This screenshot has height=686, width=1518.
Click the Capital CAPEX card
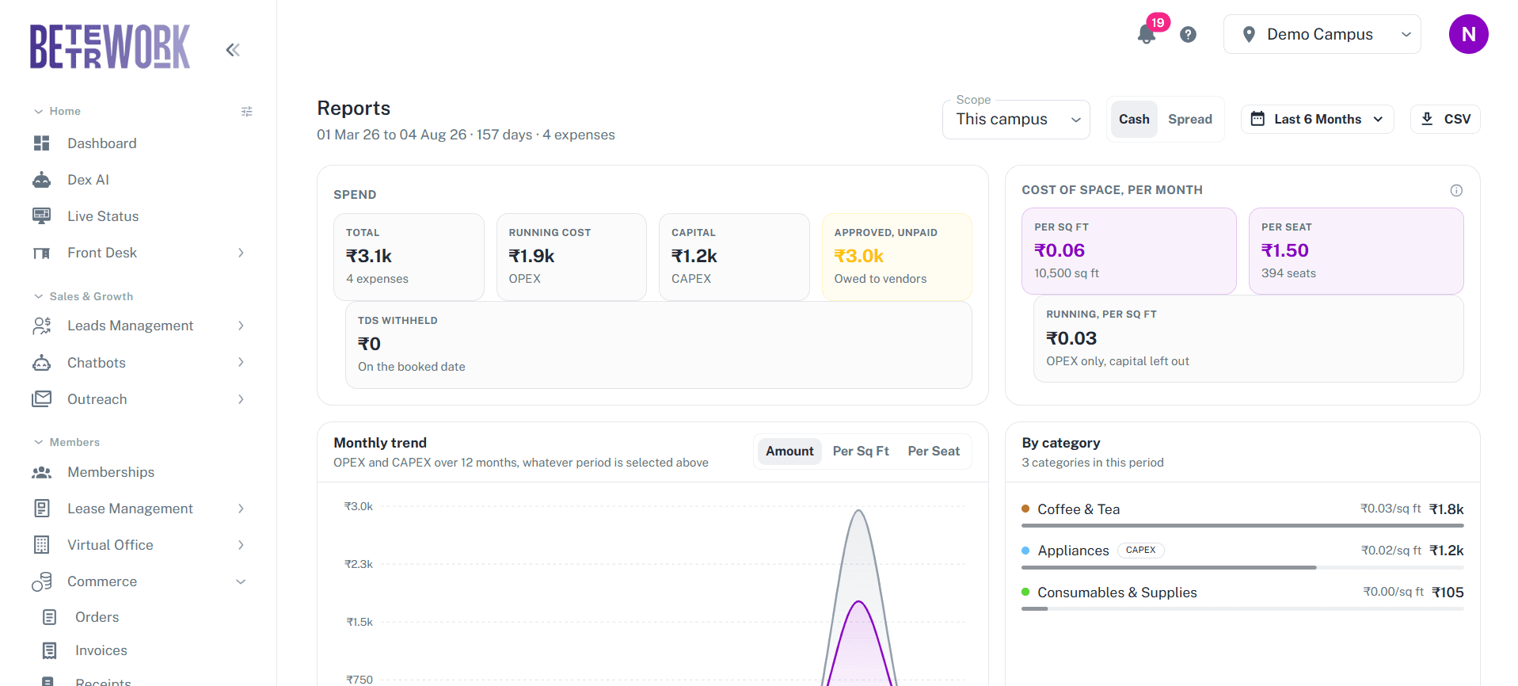734,257
